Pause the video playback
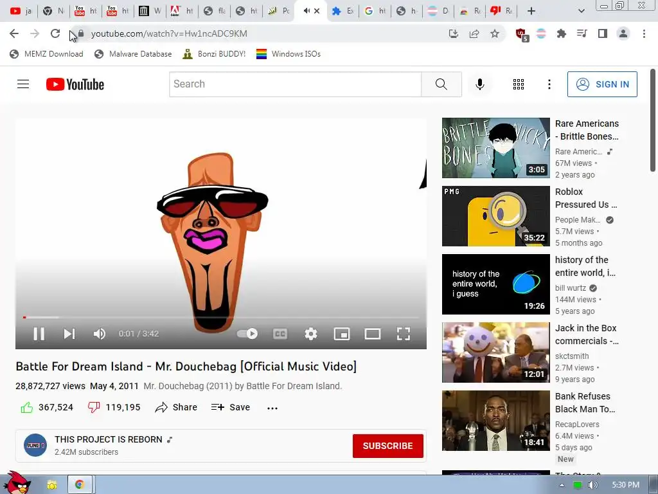658x494 pixels. [39, 334]
